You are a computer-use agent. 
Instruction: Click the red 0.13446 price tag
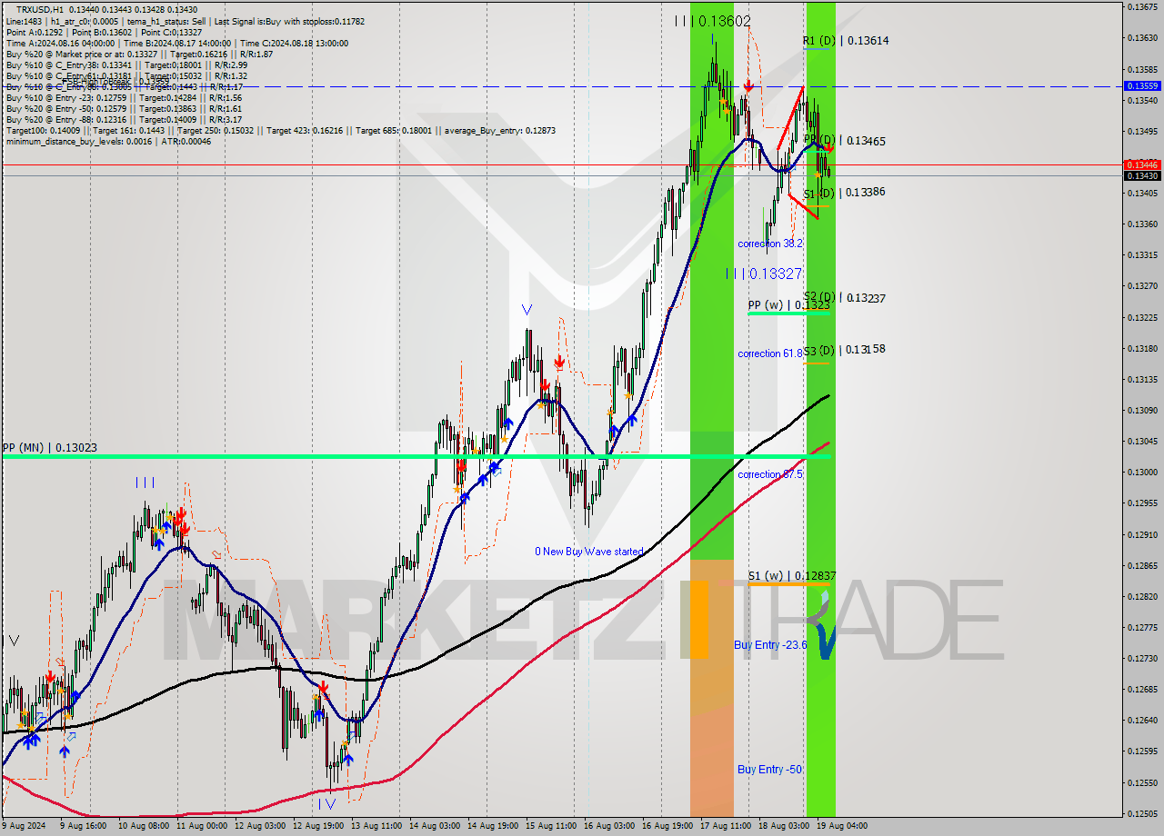(1142, 164)
